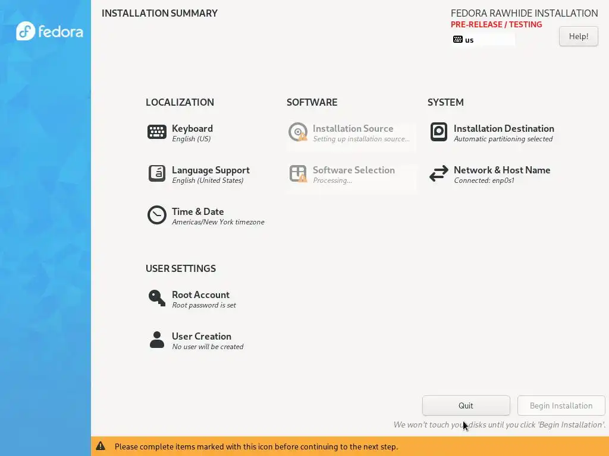
Task: Click the Begin Installation button
Action: pos(561,406)
